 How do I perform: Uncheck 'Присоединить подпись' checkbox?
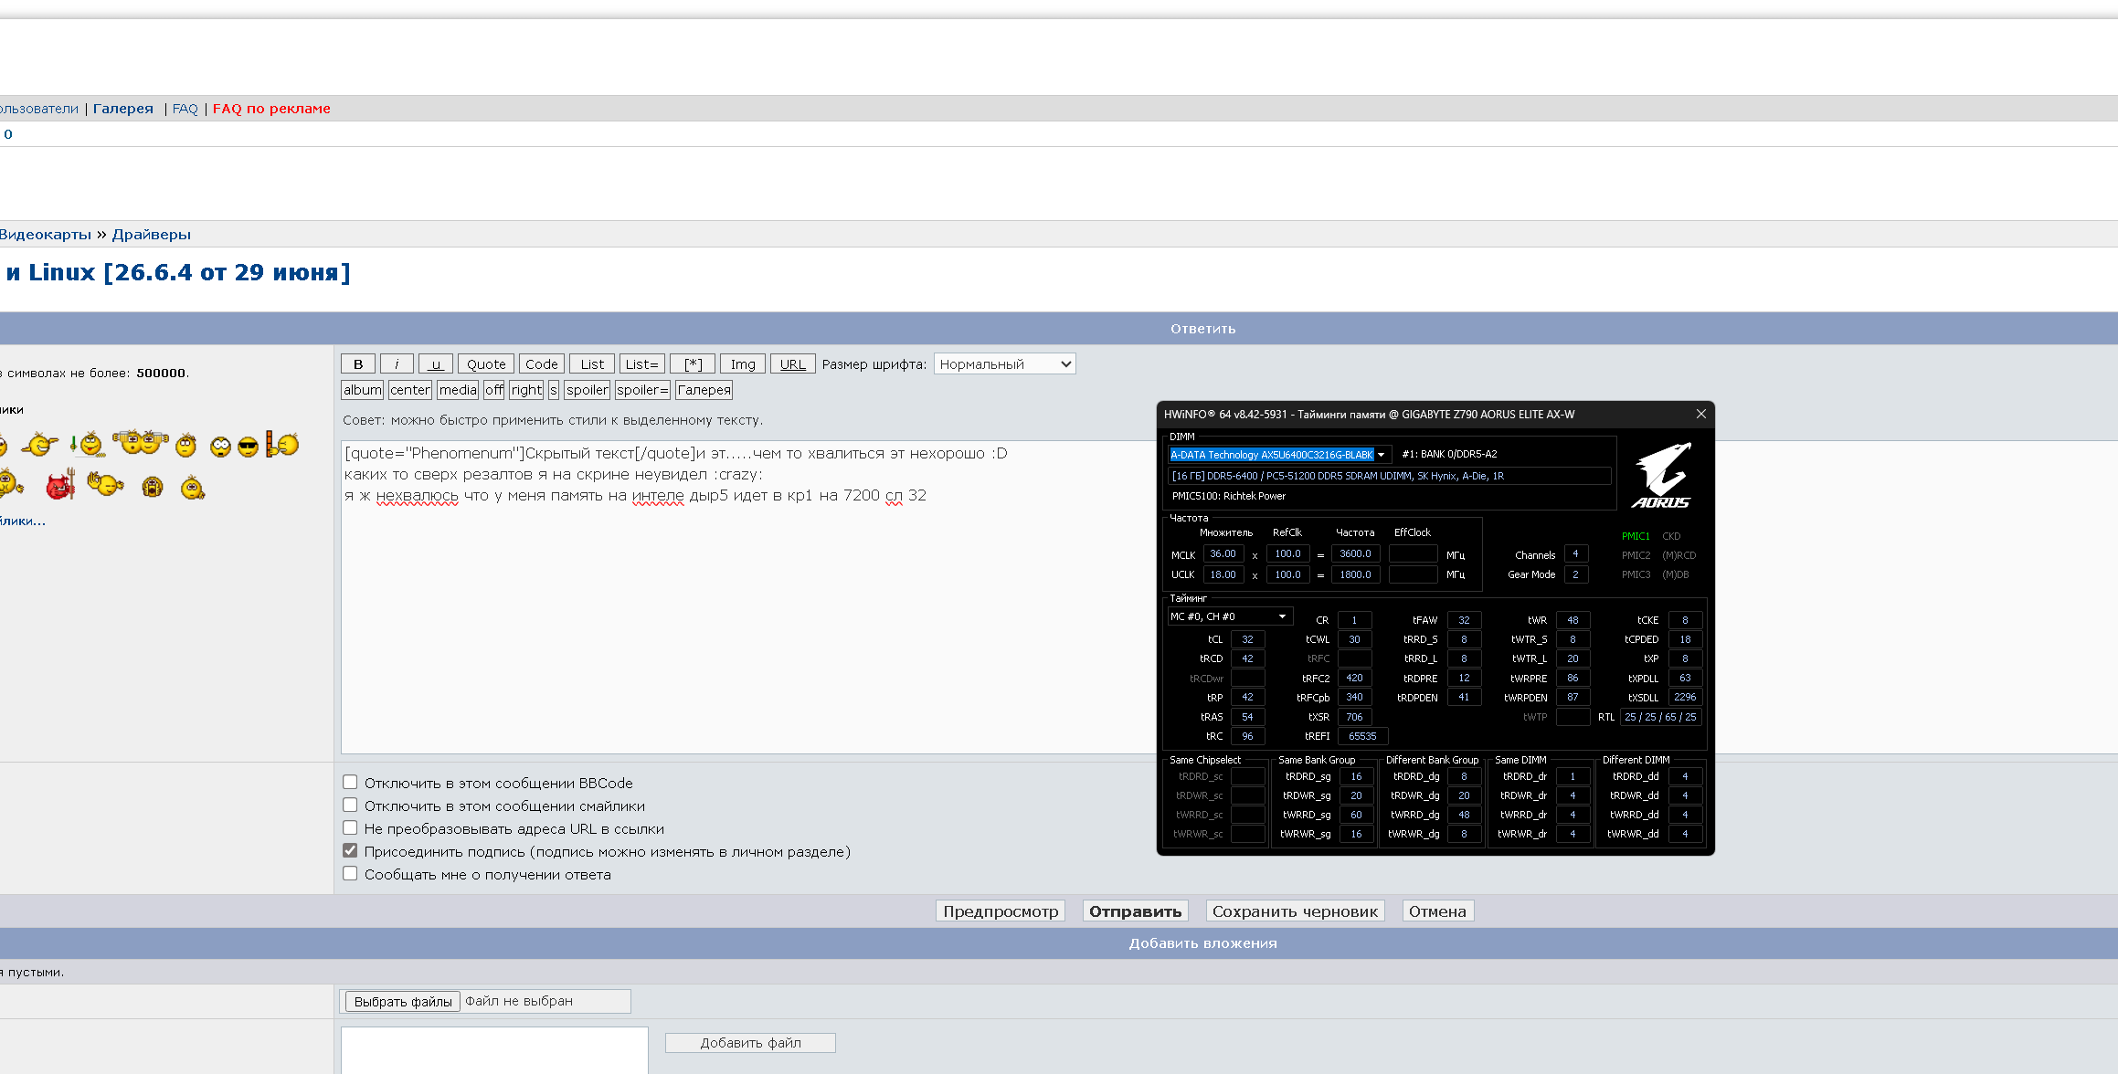pyautogui.click(x=350, y=850)
